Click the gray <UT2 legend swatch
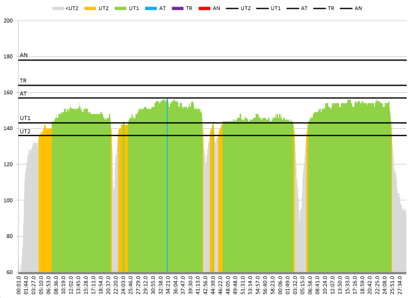 (x=58, y=8)
